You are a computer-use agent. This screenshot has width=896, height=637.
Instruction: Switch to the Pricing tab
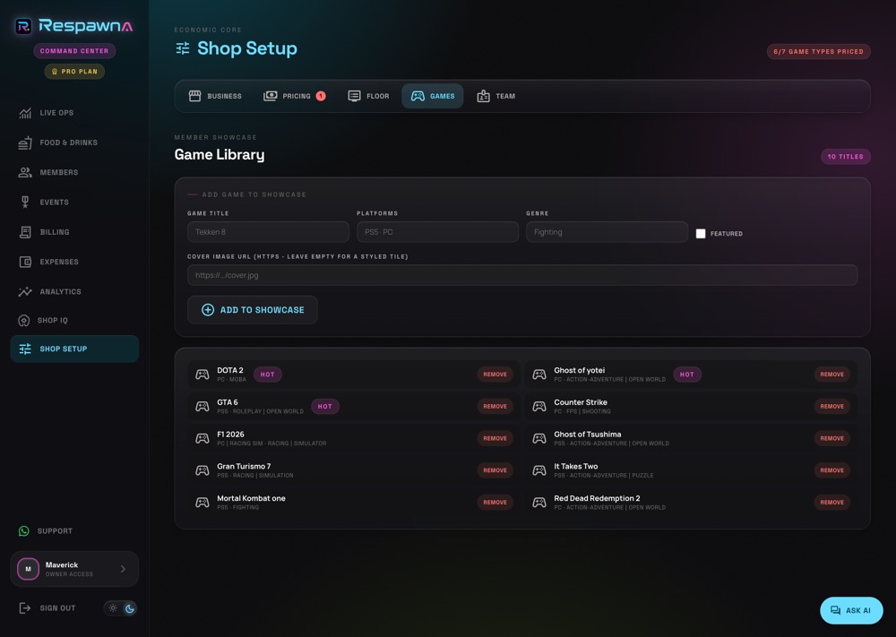pos(294,96)
